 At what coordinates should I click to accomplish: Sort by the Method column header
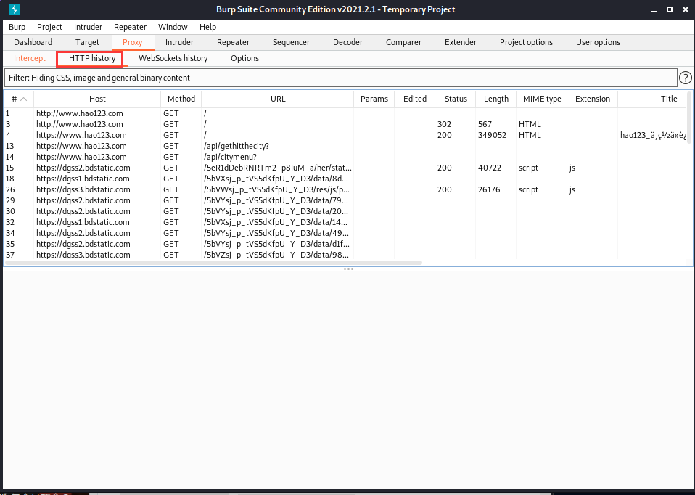click(x=181, y=99)
